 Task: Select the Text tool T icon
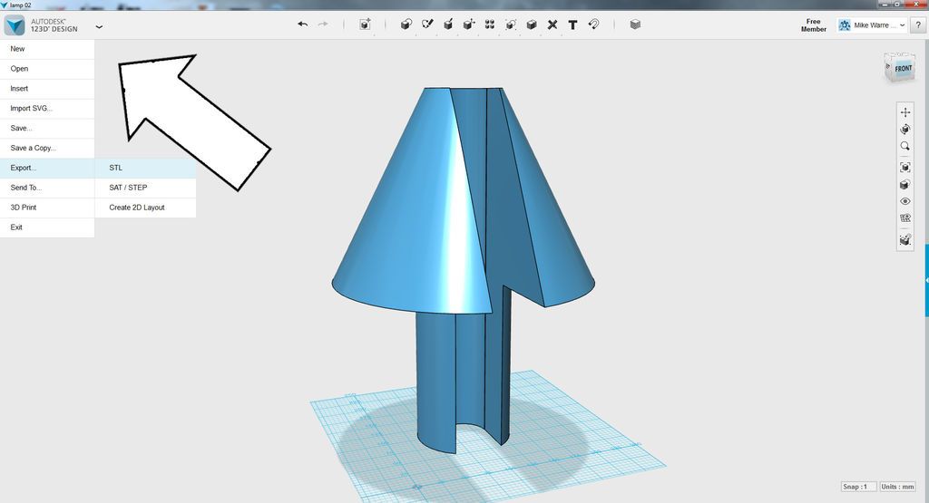point(573,24)
